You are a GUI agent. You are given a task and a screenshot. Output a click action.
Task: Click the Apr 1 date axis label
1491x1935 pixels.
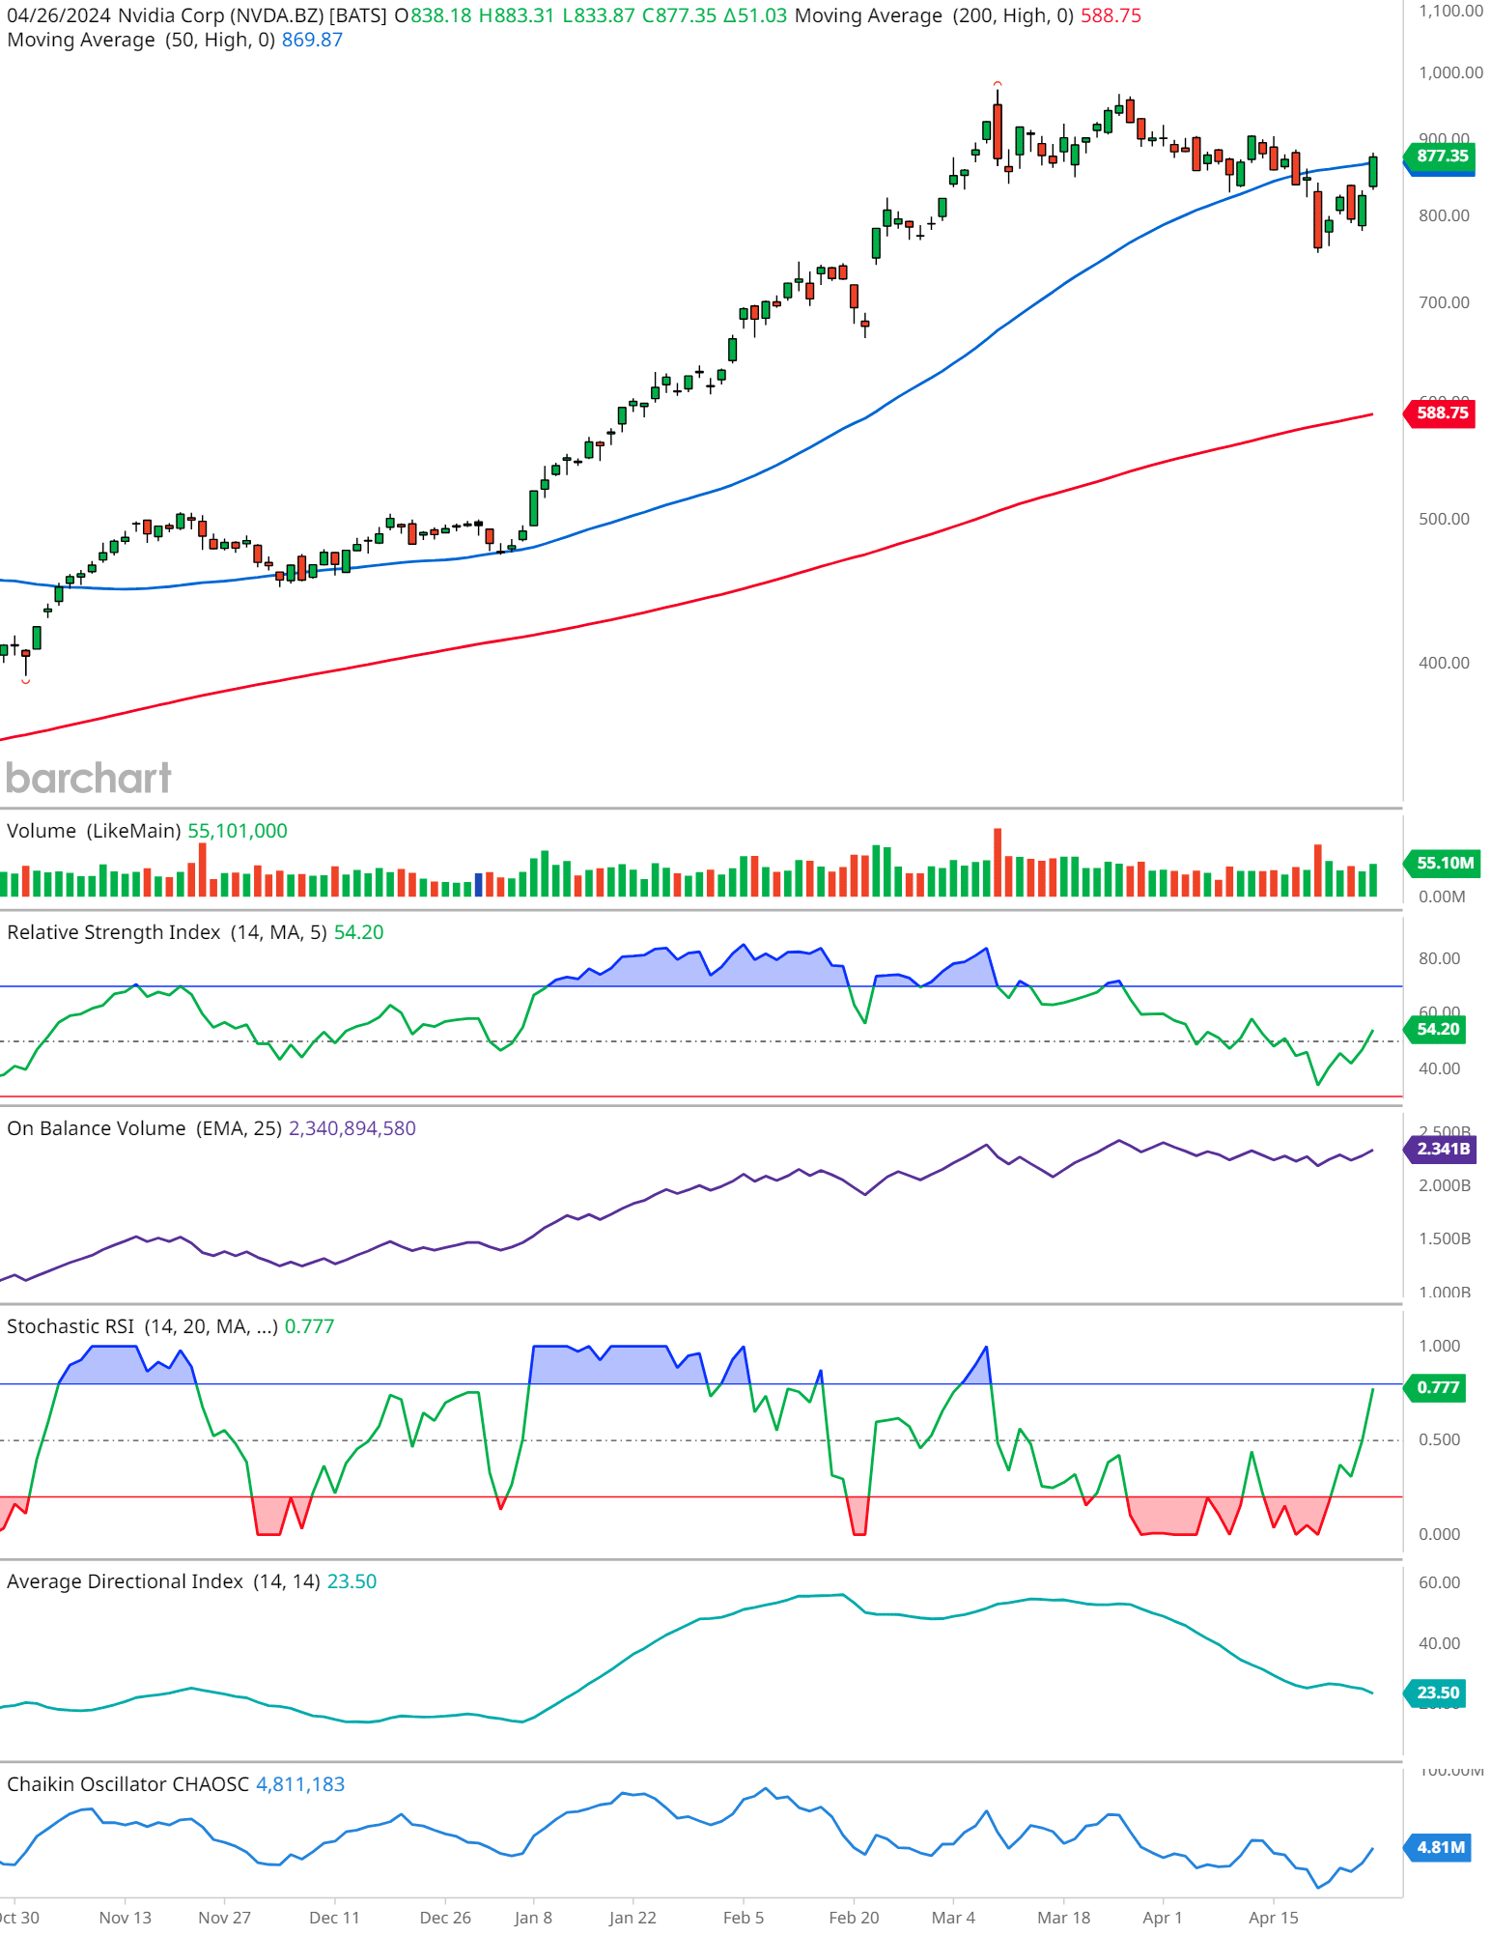1163,1918
